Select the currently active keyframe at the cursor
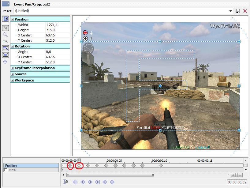The height and width of the screenshot is (188, 250). pos(79,166)
